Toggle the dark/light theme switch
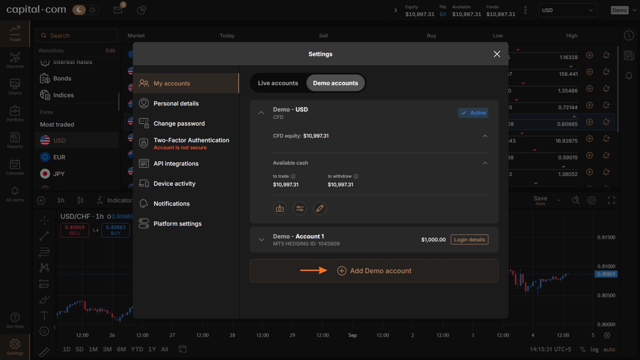Screen dimensions: 640x360 tap(85, 10)
